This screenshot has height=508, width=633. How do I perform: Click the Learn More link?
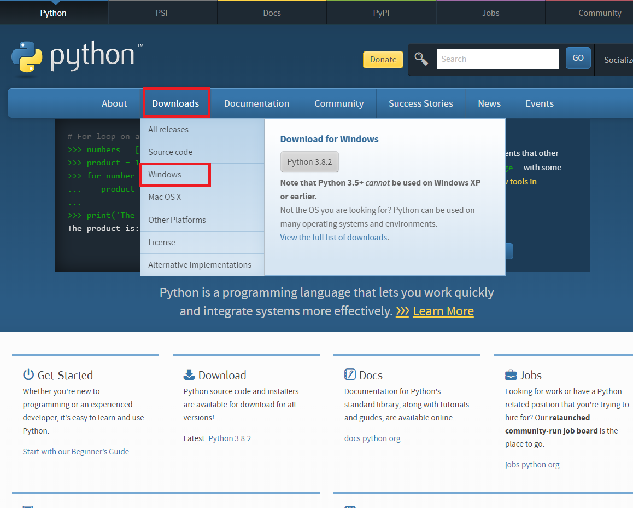tap(443, 311)
